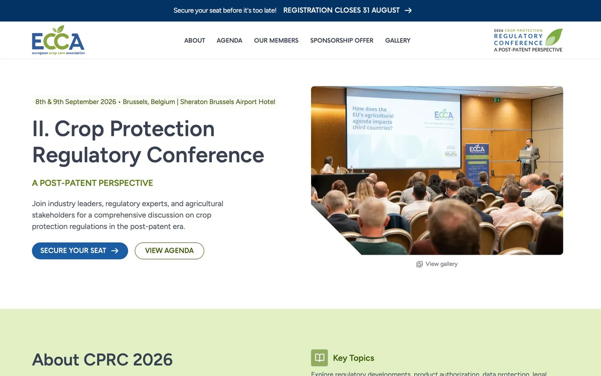This screenshot has height=376, width=601.
Task: Click the conference room photo
Action: coord(437,170)
